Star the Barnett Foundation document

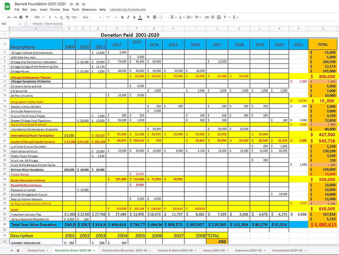[x=71, y=4]
